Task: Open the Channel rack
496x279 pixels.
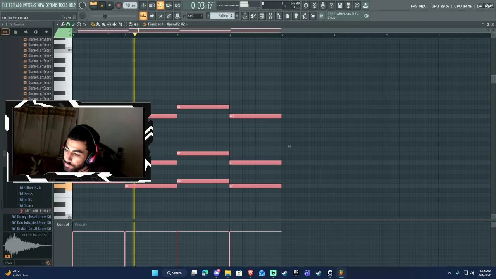Action: 262,16
